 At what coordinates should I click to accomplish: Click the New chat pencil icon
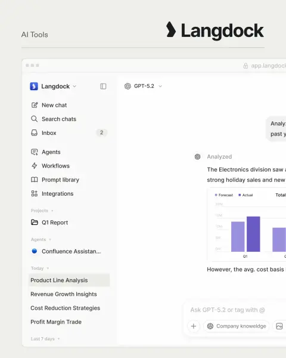pyautogui.click(x=34, y=105)
